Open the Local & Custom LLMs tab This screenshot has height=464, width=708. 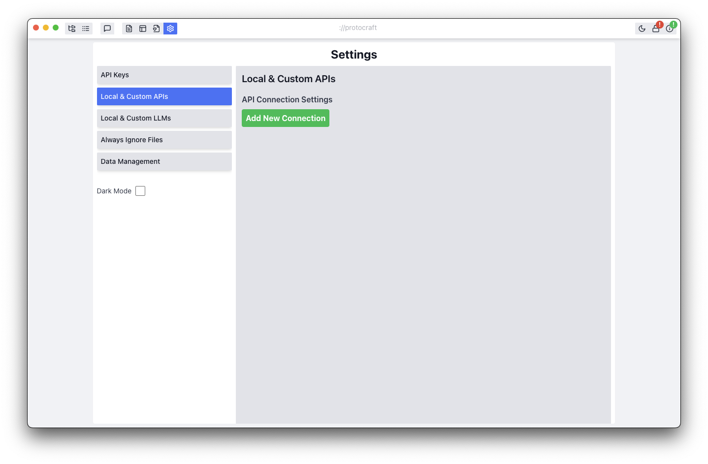pos(164,118)
